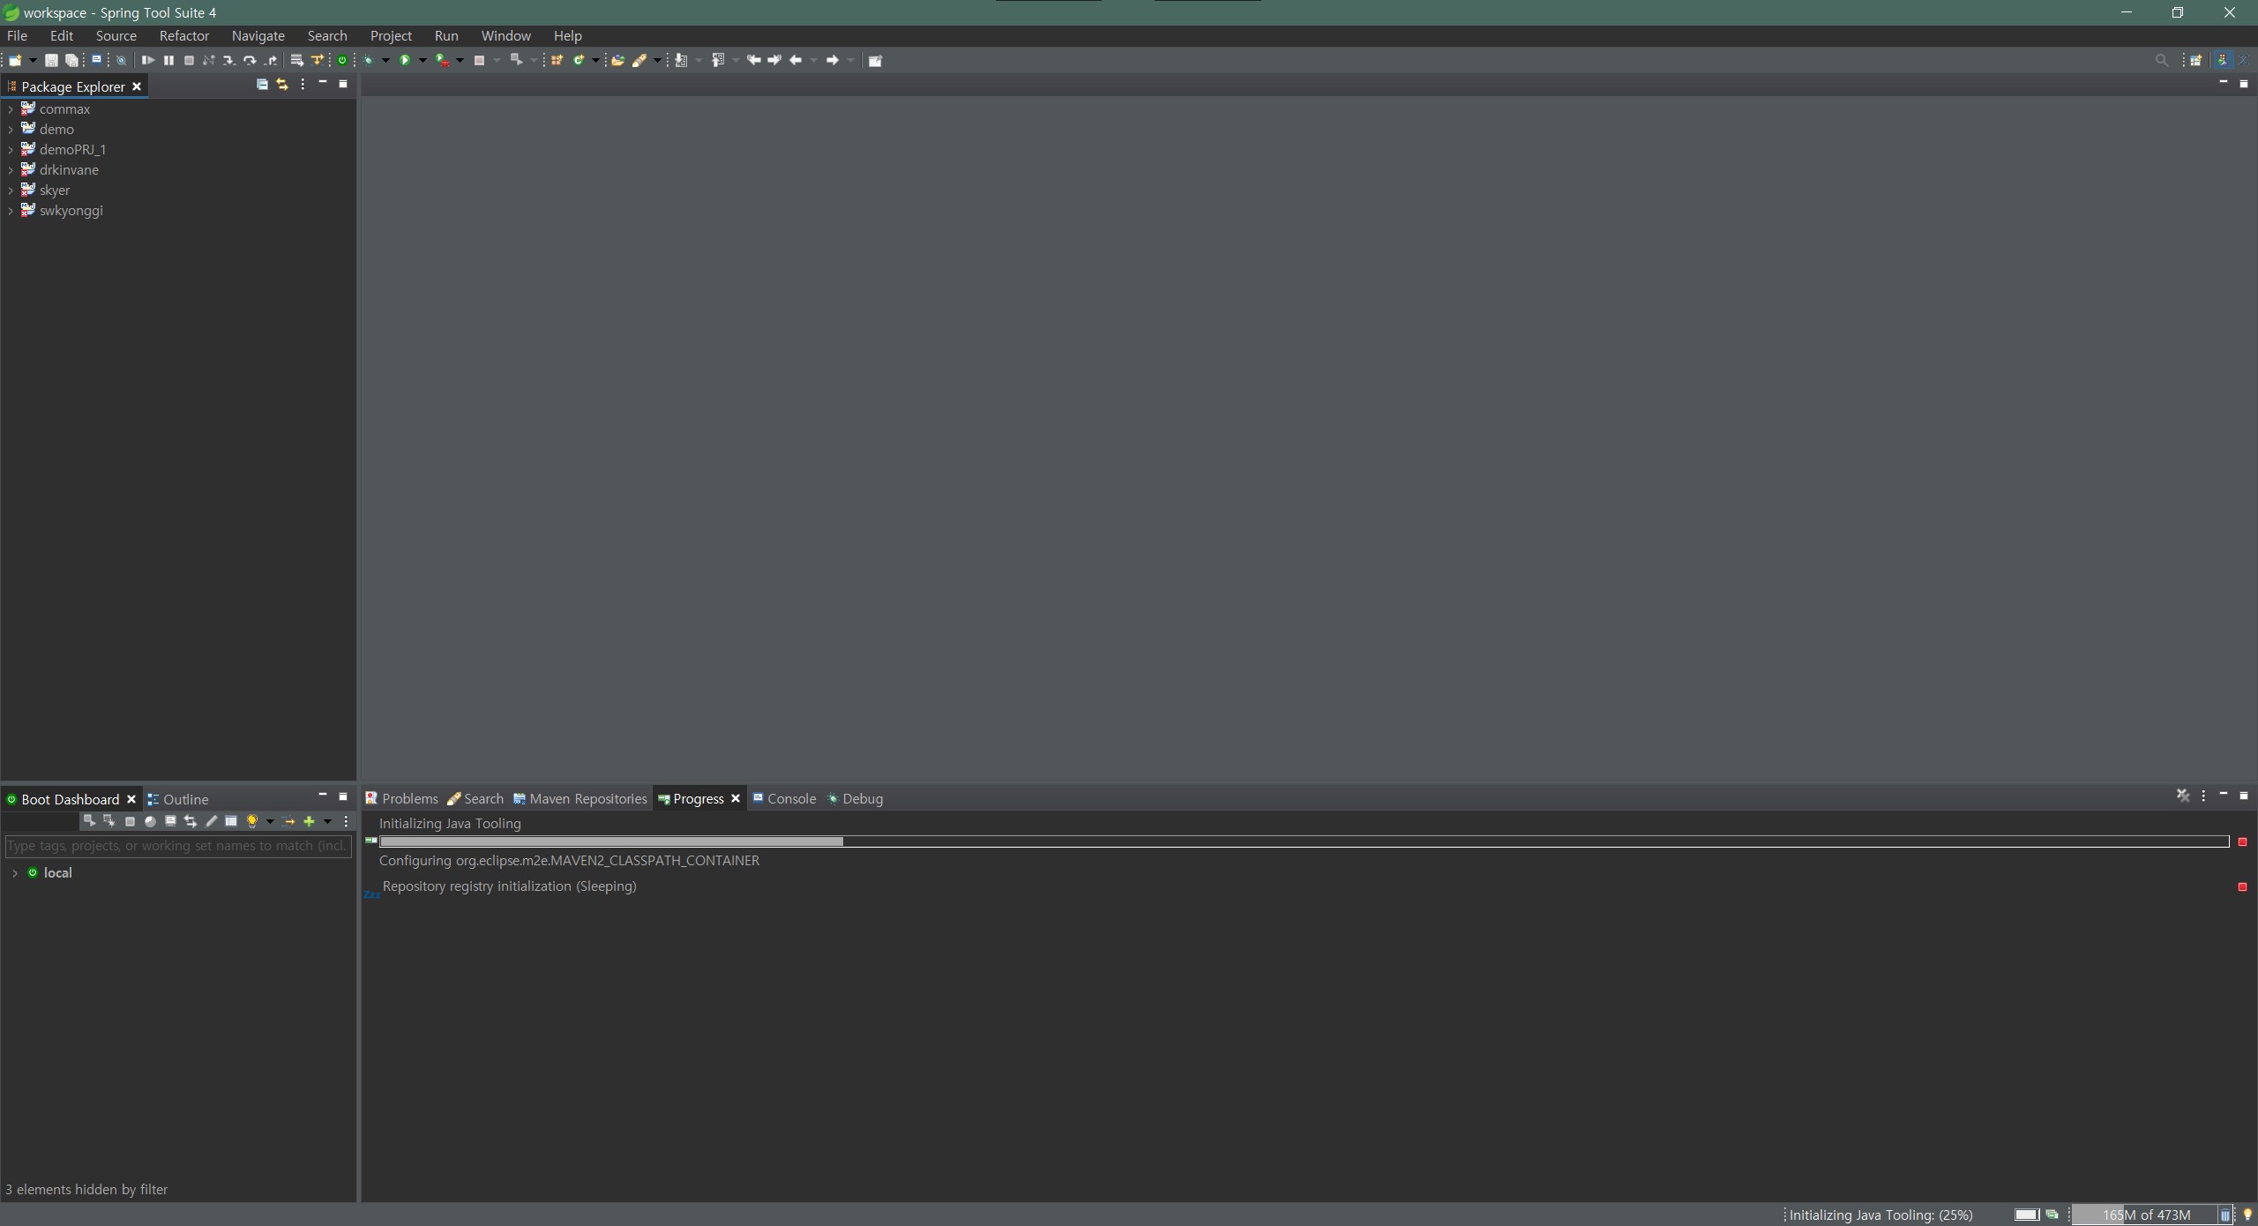Open the Refactor menu
The width and height of the screenshot is (2258, 1226).
(183, 36)
